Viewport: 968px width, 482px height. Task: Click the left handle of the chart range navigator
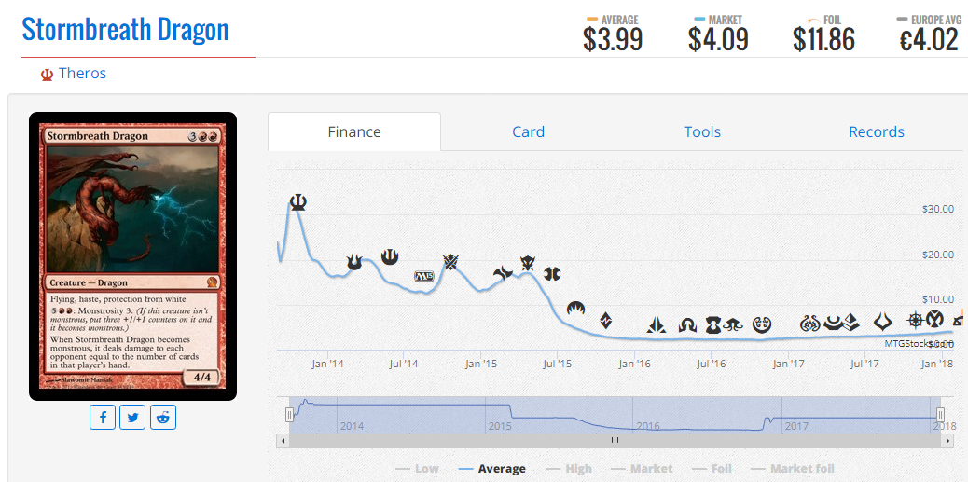(289, 415)
